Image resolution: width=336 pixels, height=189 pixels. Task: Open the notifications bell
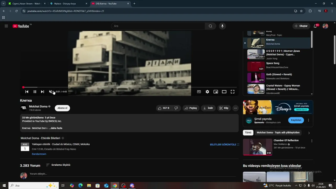[x=316, y=26]
